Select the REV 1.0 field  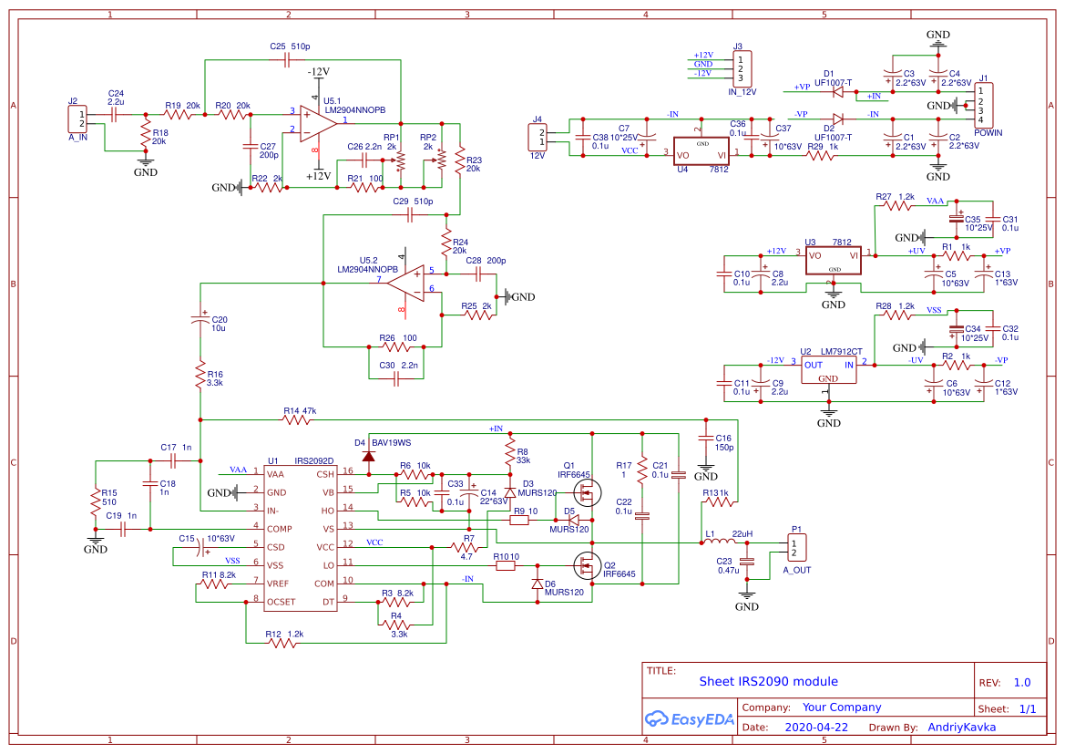1024,681
